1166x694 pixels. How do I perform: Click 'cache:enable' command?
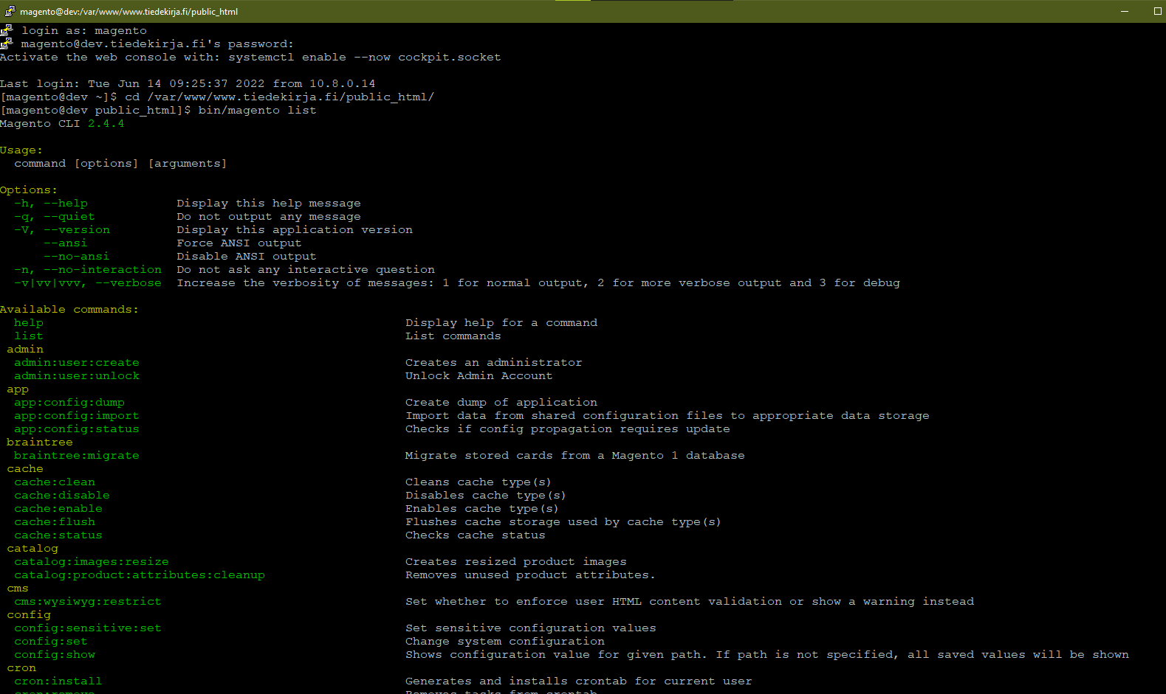pos(58,509)
